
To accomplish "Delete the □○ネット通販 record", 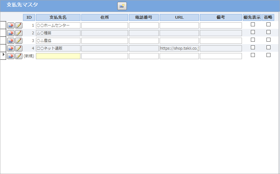I will [11, 48].
